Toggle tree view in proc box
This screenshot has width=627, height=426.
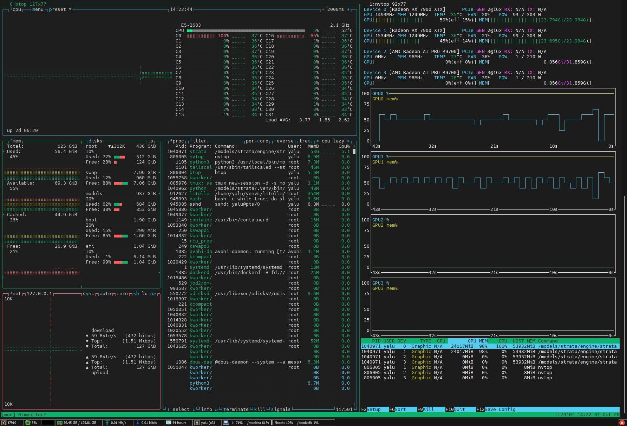click(x=305, y=141)
